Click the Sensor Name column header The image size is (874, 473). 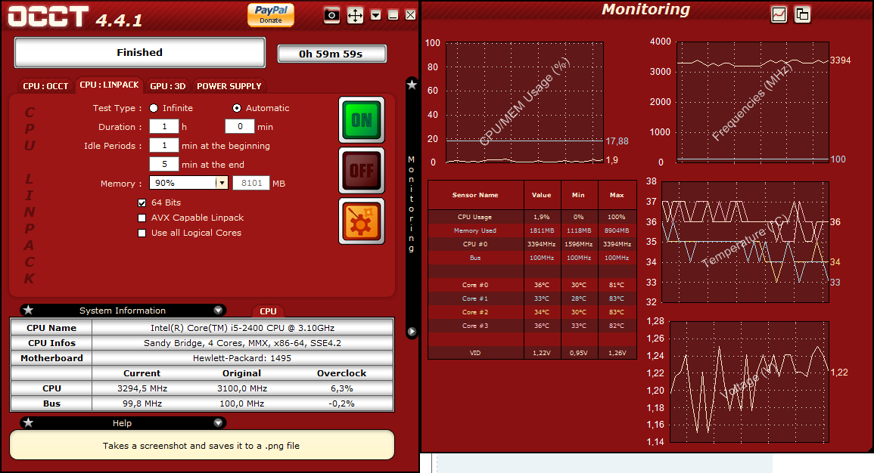click(x=475, y=195)
